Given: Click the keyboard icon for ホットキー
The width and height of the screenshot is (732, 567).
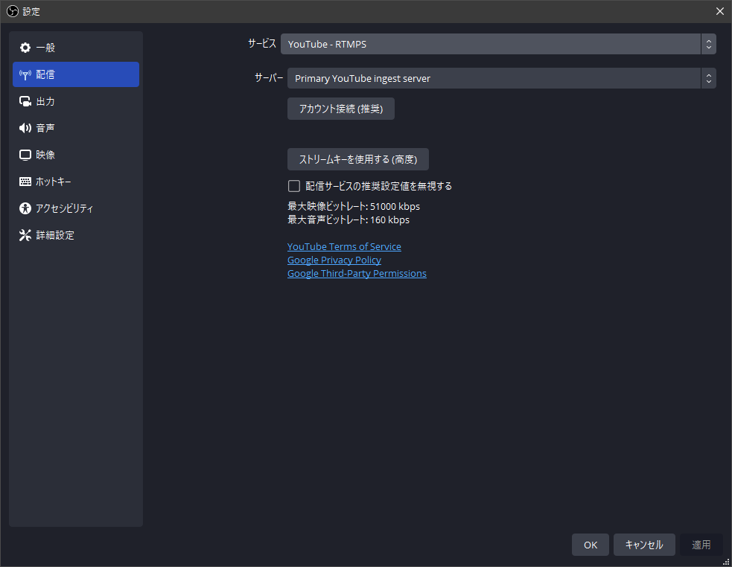Looking at the screenshot, I should click(x=25, y=182).
